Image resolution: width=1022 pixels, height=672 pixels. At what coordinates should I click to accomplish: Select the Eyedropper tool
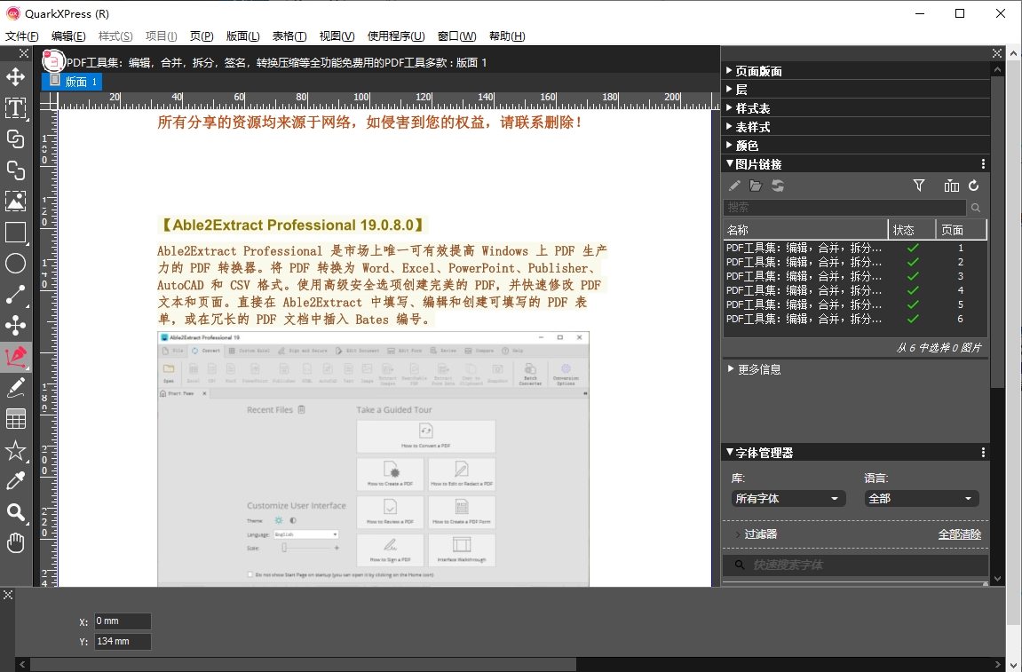[16, 481]
